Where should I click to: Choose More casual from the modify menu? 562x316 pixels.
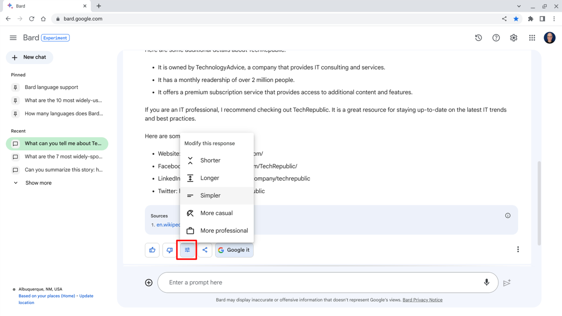tap(217, 213)
